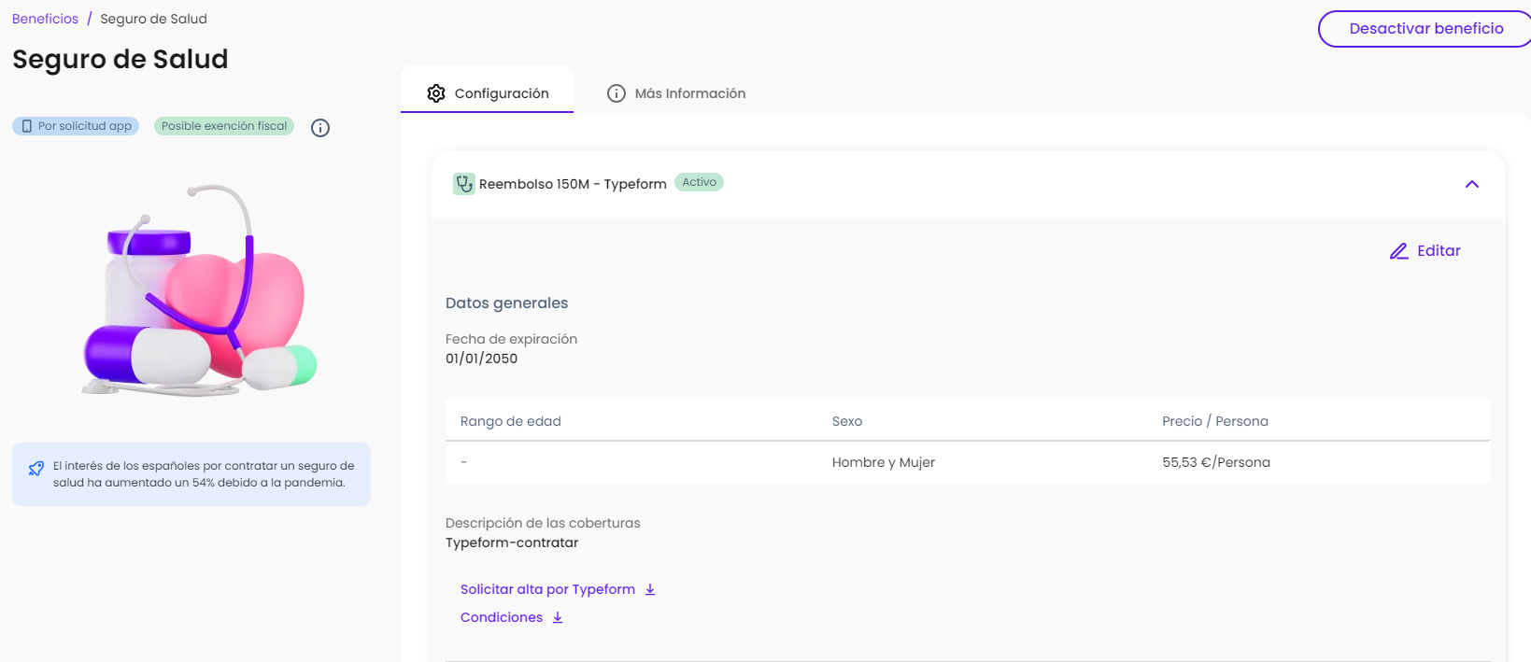Click the health insurance illustration image
The image size is (1531, 662).
click(x=201, y=289)
